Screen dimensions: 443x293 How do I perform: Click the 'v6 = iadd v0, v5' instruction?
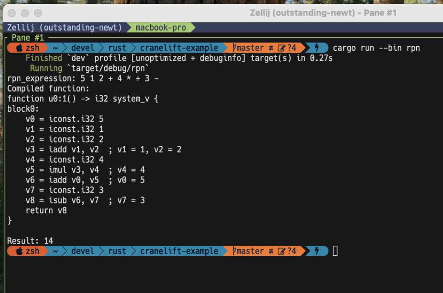[x=62, y=180]
